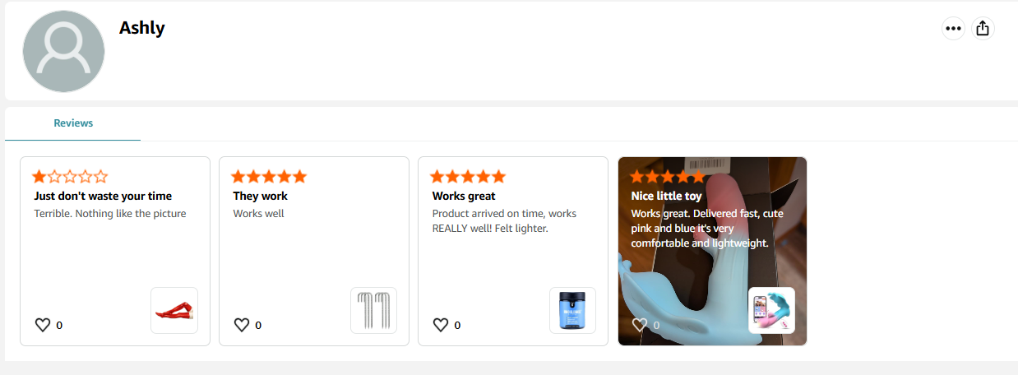Open the red shoe product thumbnail

(174, 310)
